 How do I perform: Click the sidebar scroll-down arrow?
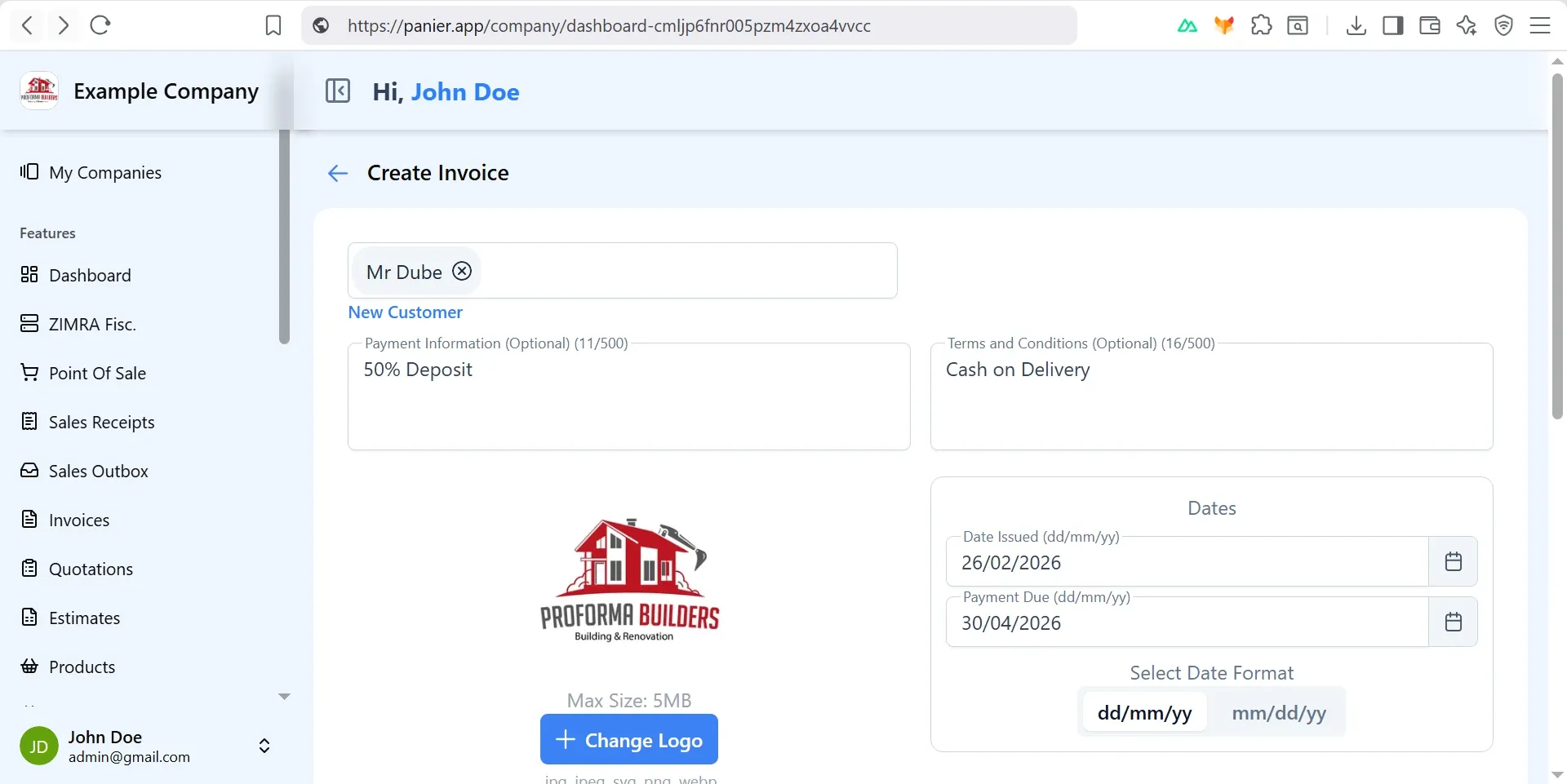tap(284, 696)
